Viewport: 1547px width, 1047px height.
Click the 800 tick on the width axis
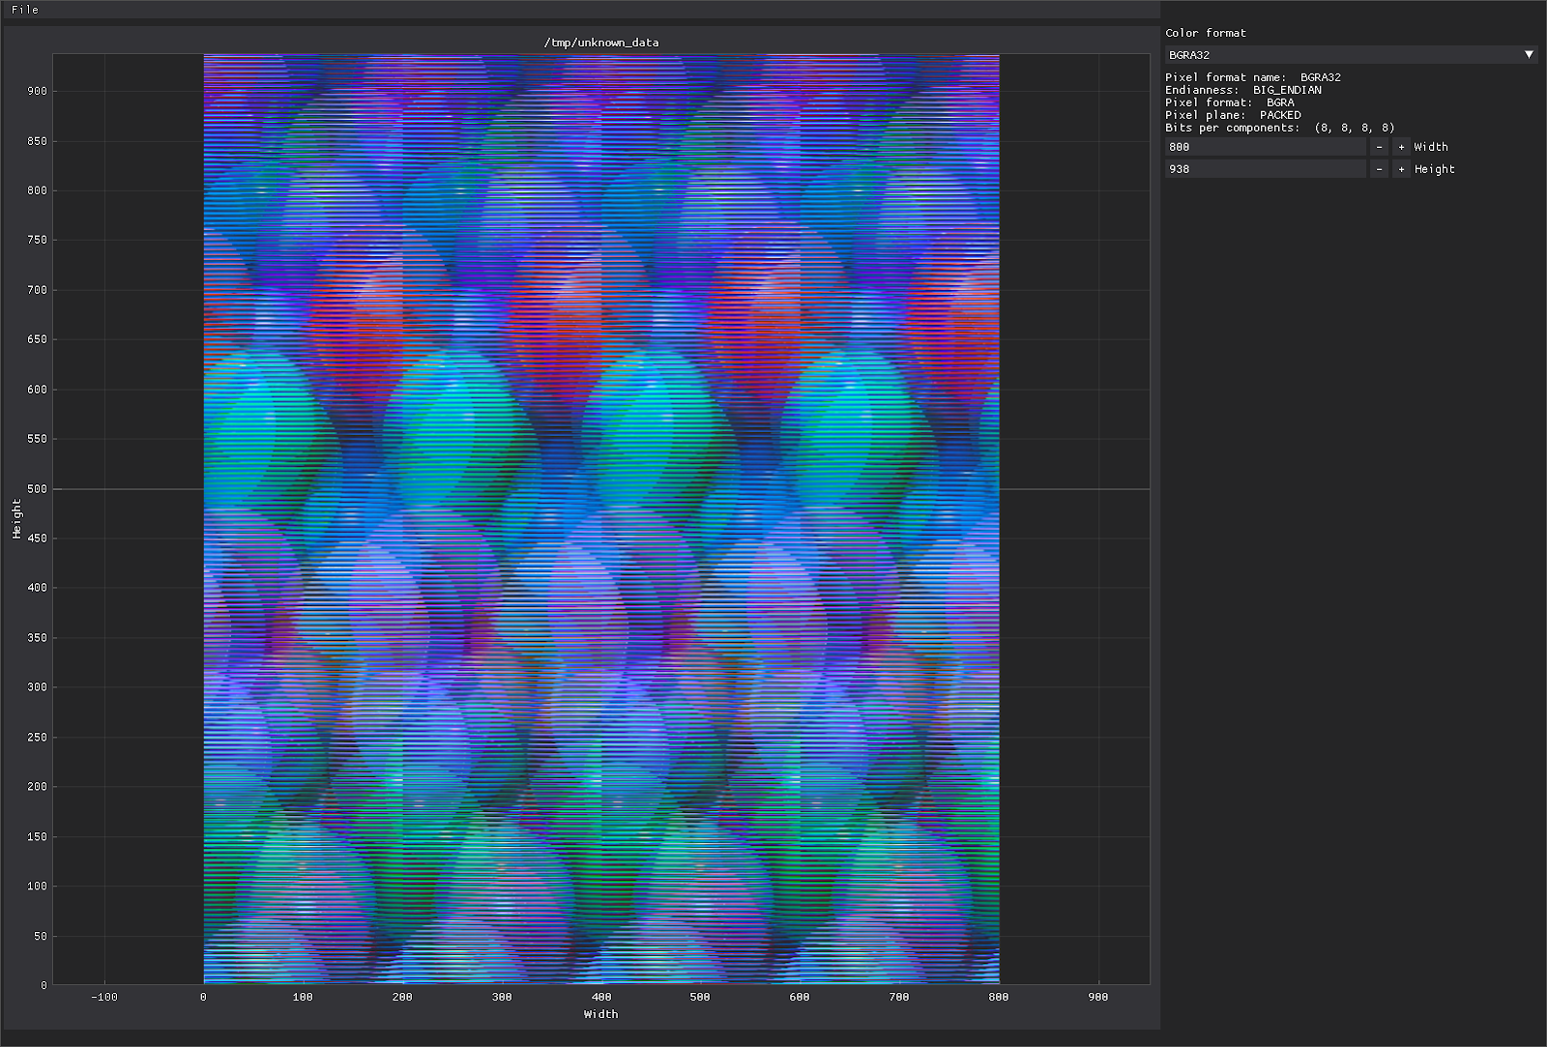coord(999,997)
